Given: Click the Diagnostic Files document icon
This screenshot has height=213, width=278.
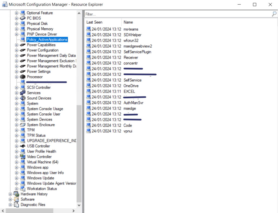Looking at the screenshot, I should [x=17, y=205].
